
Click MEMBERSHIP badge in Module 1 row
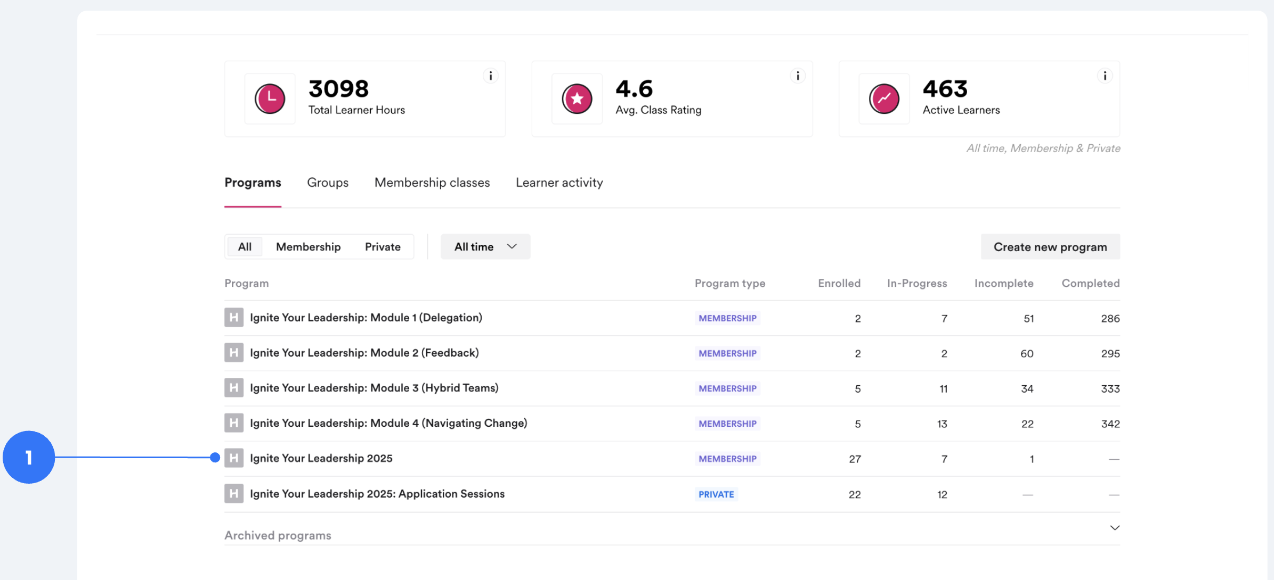pos(727,318)
